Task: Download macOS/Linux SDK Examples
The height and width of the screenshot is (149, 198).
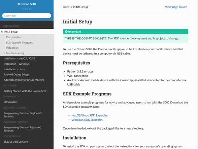Action: [x=89, y=115]
